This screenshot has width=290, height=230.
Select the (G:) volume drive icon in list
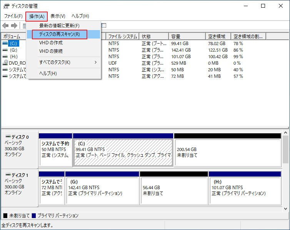pyautogui.click(x=5, y=50)
